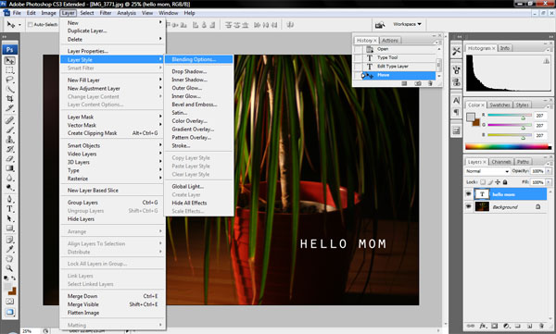Expand the New submenu in Layer menu
The width and height of the screenshot is (556, 334).
click(x=113, y=23)
